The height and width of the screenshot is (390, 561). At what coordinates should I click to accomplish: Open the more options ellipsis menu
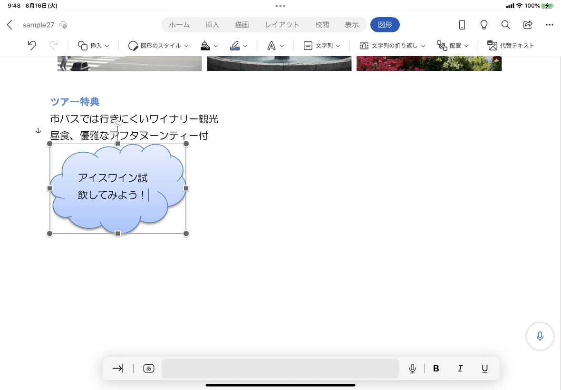point(550,25)
